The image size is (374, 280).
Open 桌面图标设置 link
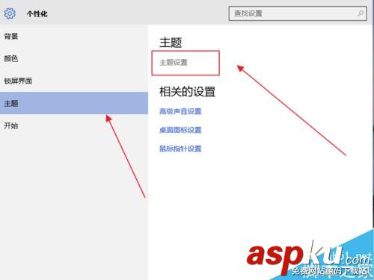coord(180,130)
